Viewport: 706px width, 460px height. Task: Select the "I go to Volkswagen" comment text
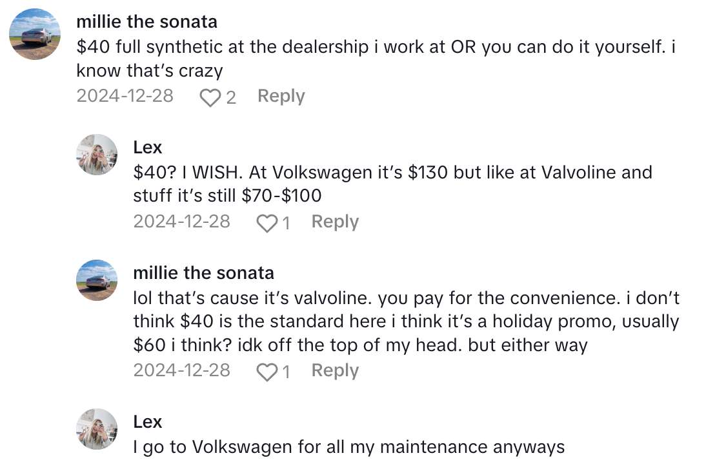pos(348,446)
